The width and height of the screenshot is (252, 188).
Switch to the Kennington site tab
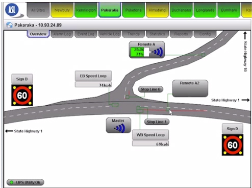click(x=86, y=10)
